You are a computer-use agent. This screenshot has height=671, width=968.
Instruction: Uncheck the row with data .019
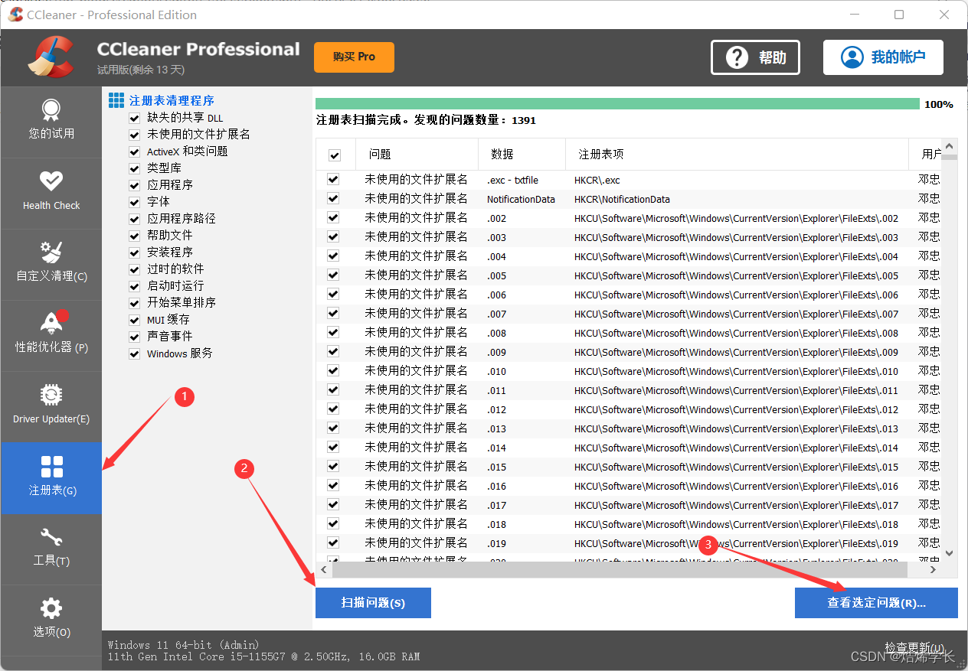tap(333, 543)
